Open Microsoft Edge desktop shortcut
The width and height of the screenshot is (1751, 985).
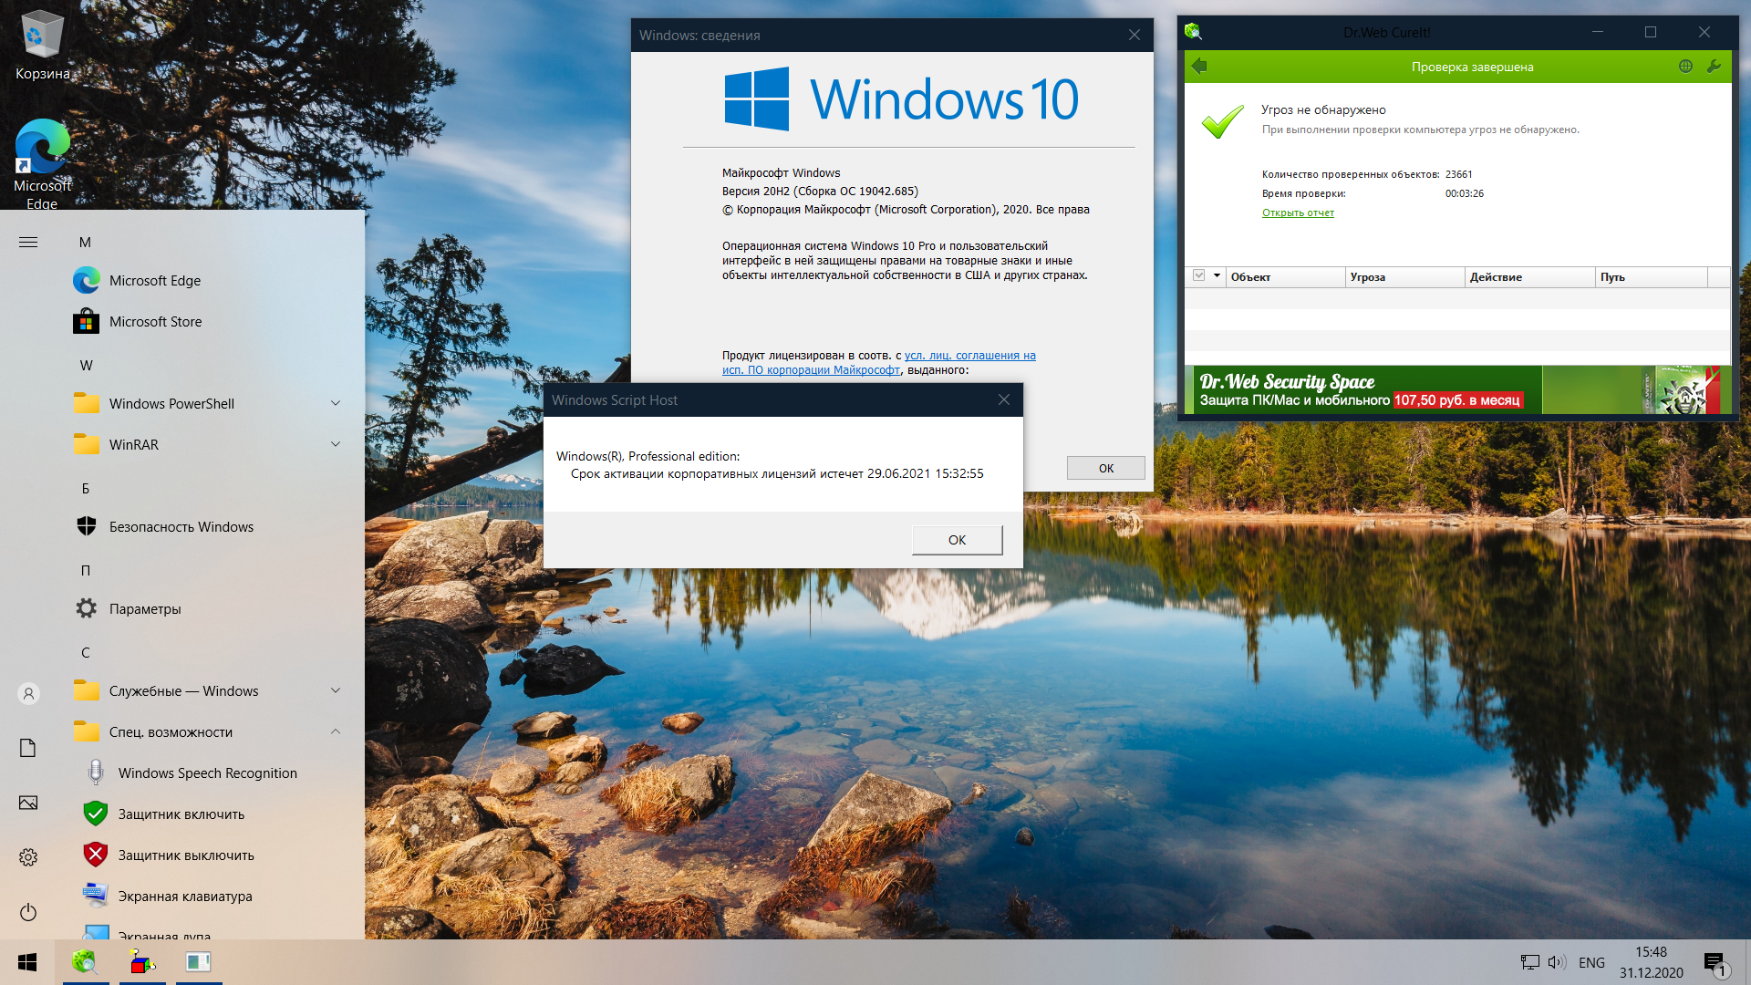point(42,163)
